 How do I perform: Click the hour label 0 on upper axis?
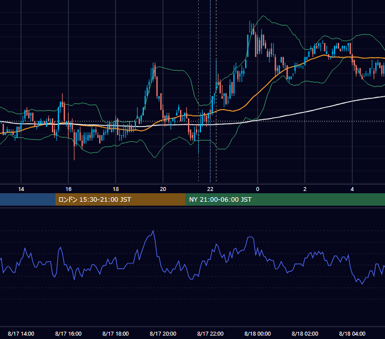258,189
